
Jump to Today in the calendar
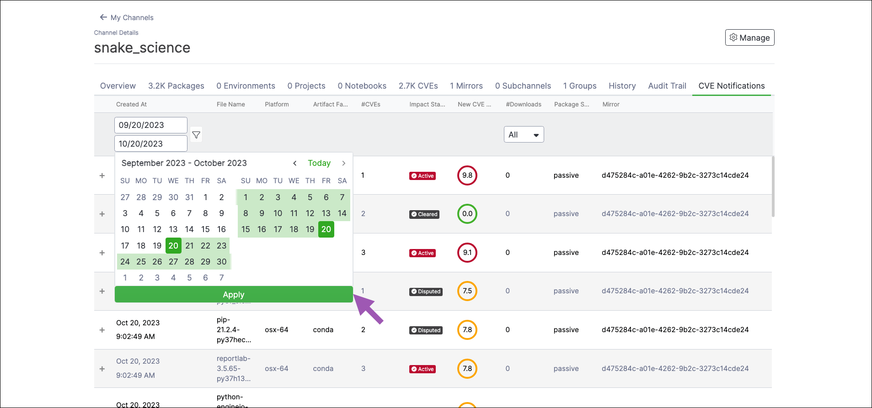(x=319, y=163)
